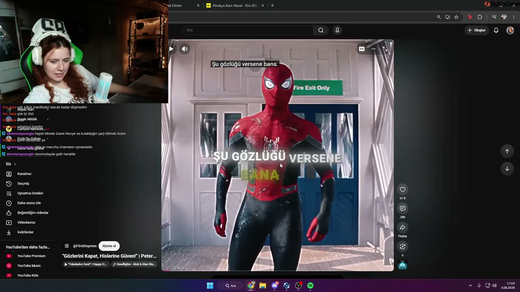The image size is (520, 292).
Task: Switch to the Pinokyo: Kanlı Masal tab
Action: tap(235, 6)
